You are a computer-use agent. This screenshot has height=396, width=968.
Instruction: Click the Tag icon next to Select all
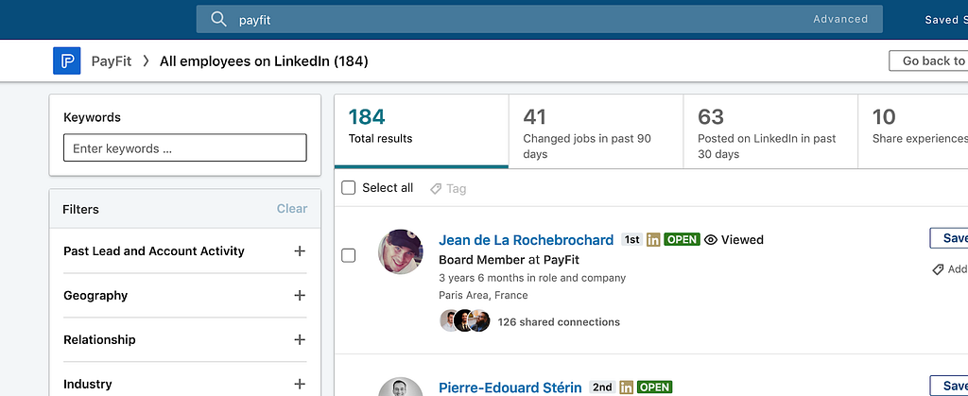coord(435,189)
